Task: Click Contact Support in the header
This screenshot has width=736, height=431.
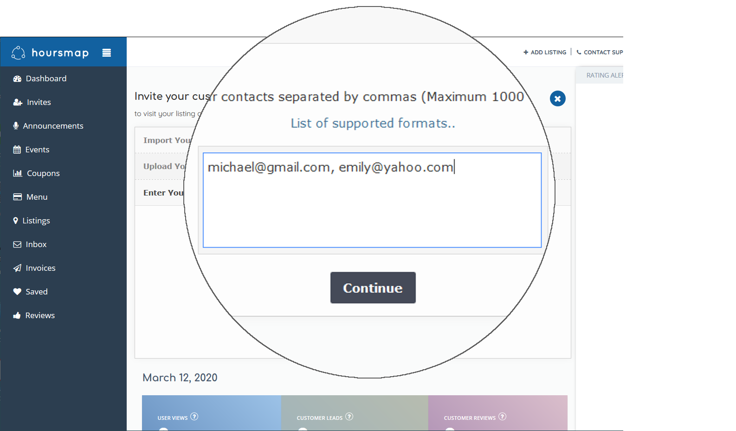Action: 600,52
